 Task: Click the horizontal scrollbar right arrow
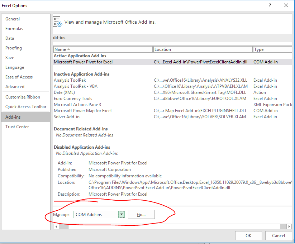coord(289,226)
